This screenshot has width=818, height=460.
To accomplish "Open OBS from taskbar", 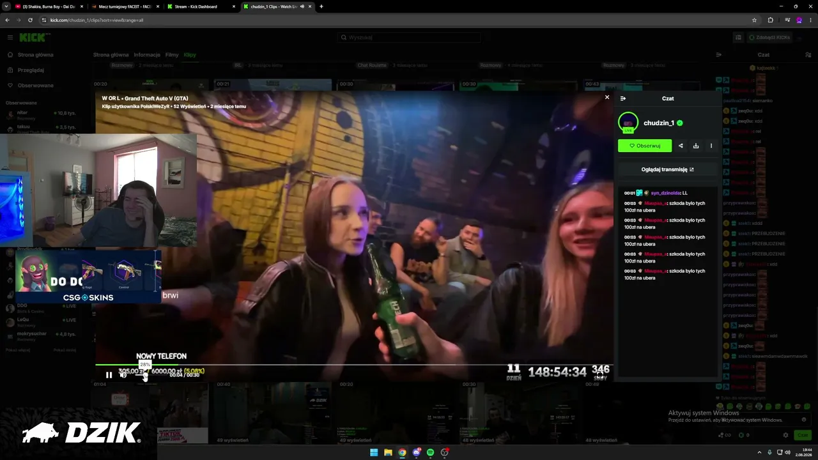I will click(x=444, y=452).
